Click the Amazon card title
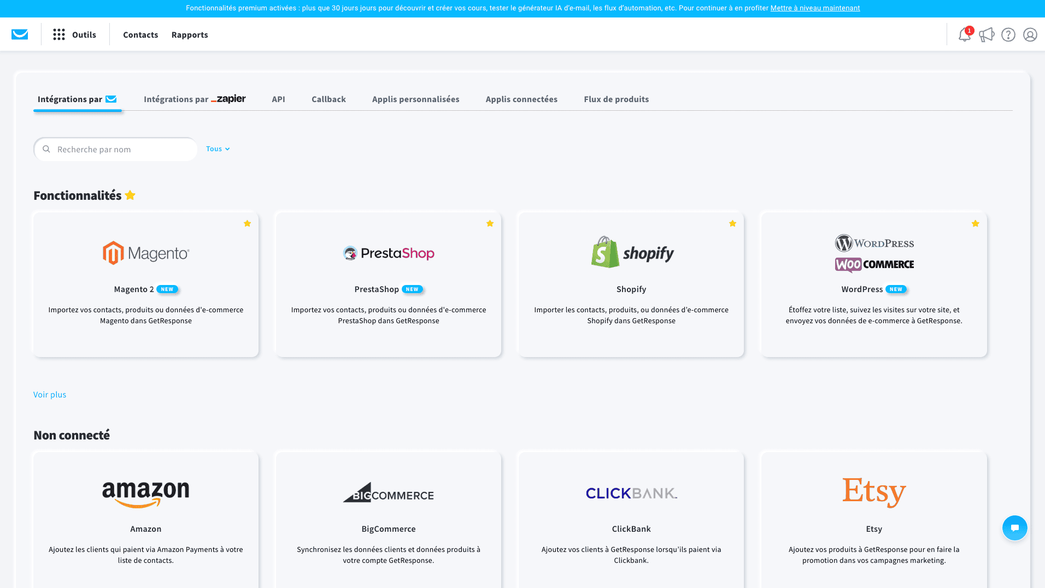 [x=146, y=529]
